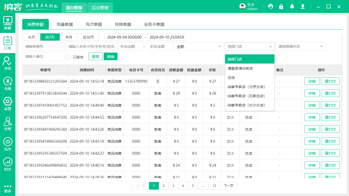
Task: Expand the 全部 document type dropdown
Action: [199, 46]
